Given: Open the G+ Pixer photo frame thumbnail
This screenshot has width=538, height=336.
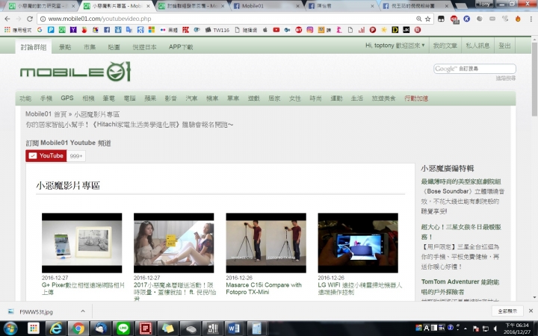Looking at the screenshot, I should point(81,243).
